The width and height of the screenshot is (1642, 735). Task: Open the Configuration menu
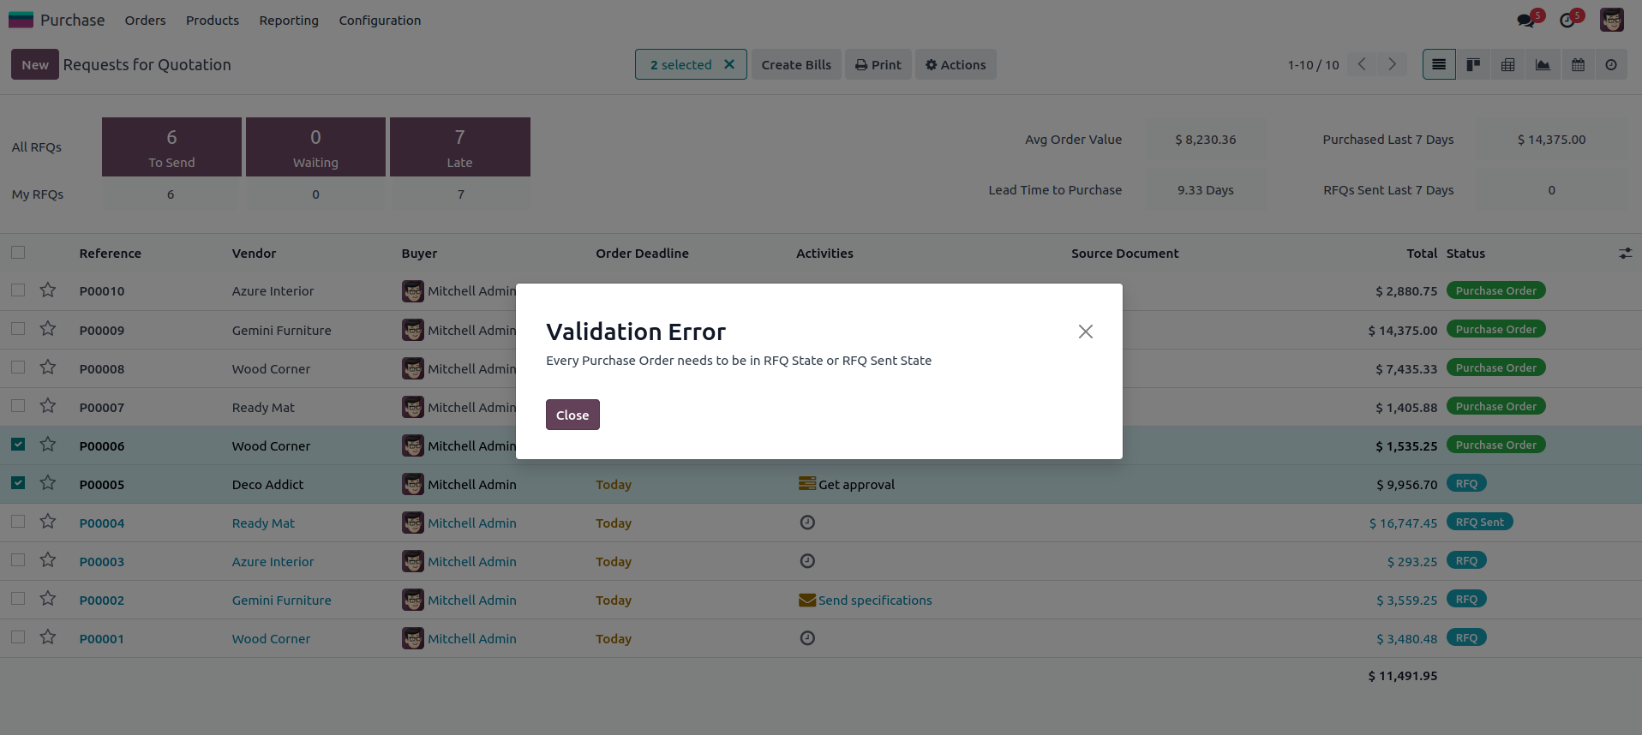coord(380,21)
